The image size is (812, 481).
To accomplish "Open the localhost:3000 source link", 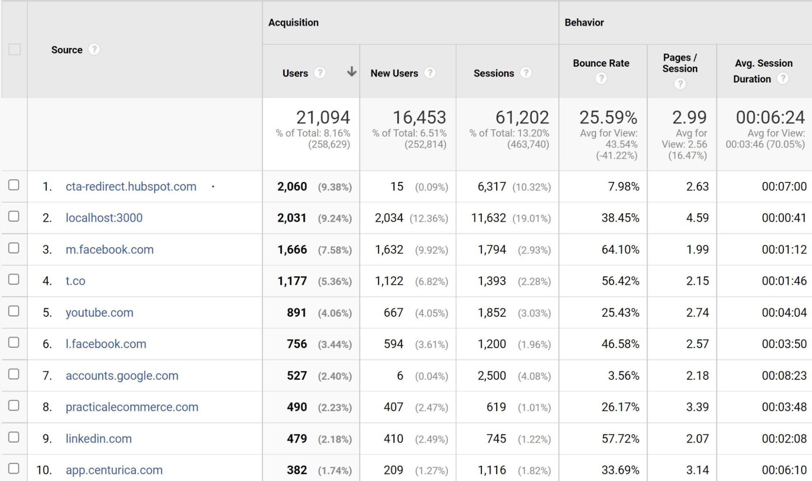I will tap(104, 218).
